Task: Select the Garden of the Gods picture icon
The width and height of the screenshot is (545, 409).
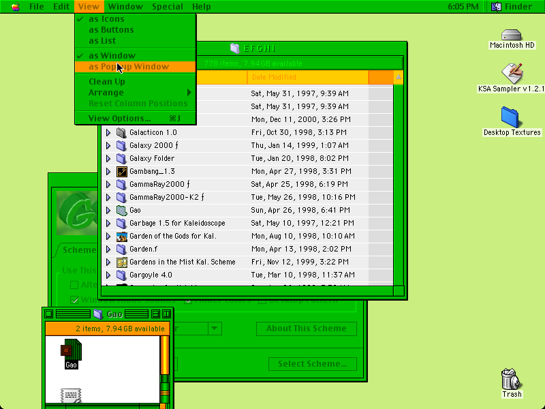Action: (121, 236)
